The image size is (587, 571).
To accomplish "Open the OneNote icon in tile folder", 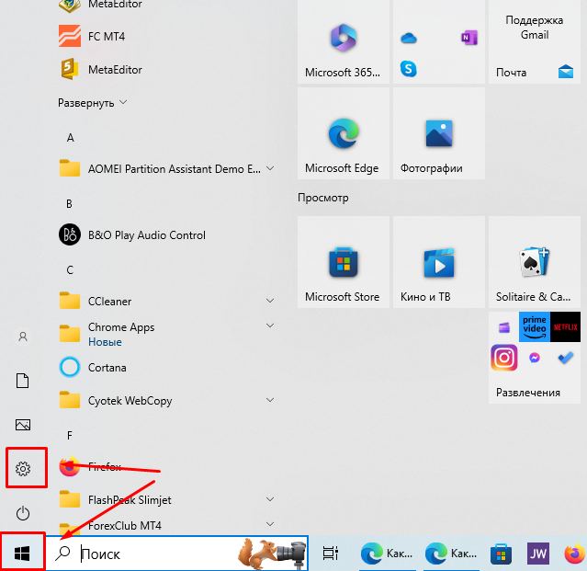I will (469, 38).
